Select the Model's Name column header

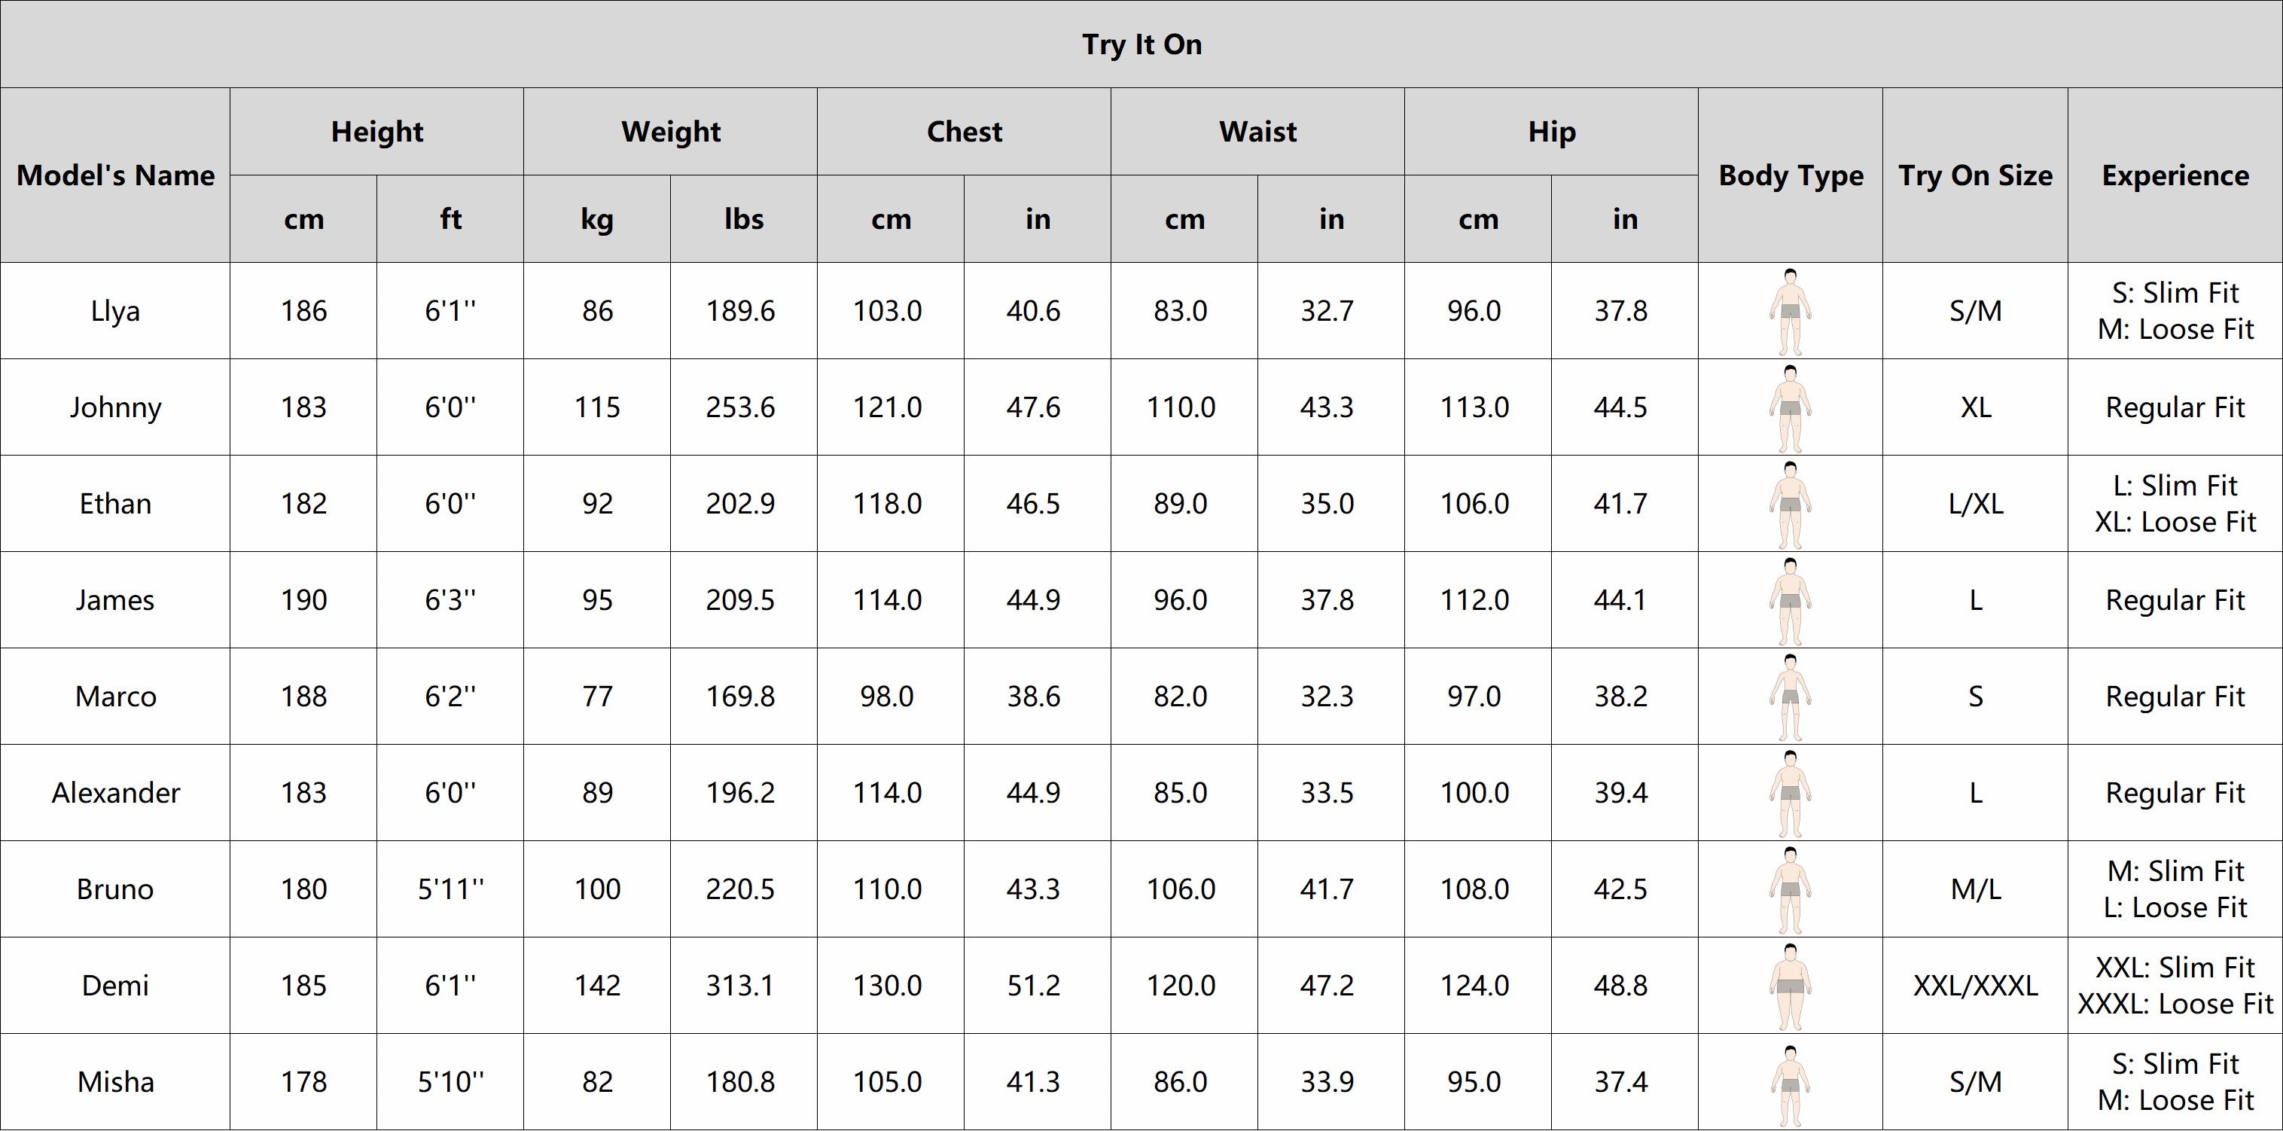[x=115, y=175]
